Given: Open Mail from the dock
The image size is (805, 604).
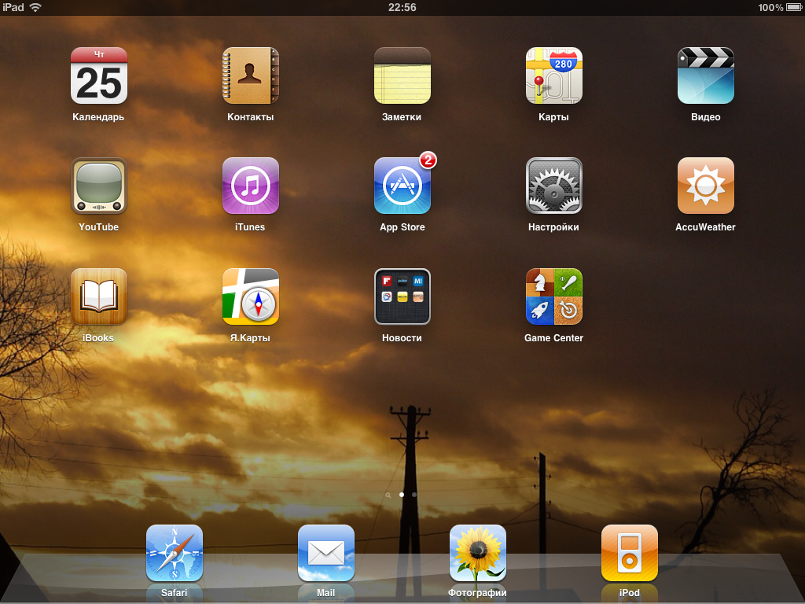Looking at the screenshot, I should pyautogui.click(x=326, y=553).
